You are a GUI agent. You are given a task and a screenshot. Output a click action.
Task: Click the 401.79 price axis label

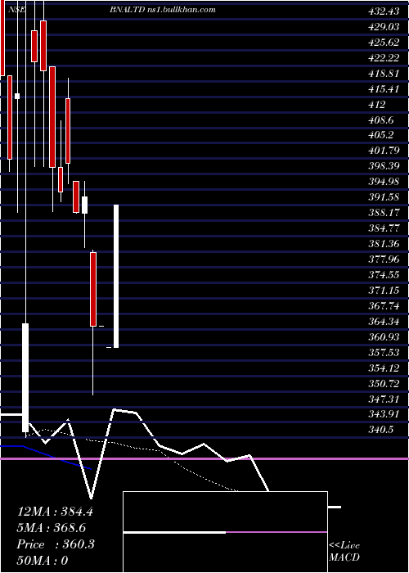384,150
